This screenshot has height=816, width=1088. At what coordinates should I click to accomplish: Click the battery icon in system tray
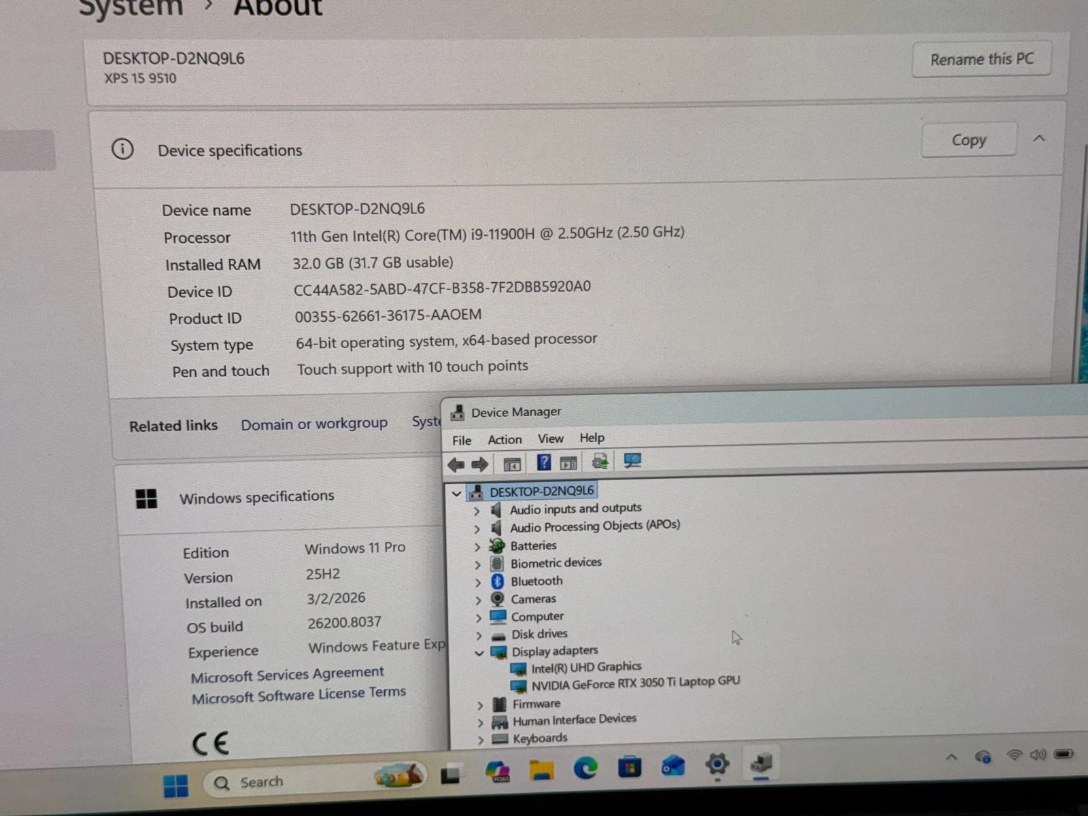(x=1064, y=753)
